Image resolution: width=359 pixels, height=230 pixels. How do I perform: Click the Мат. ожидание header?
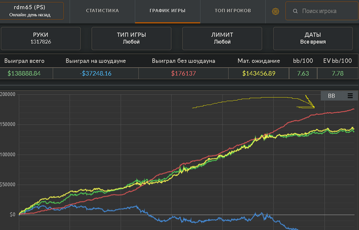(x=258, y=61)
